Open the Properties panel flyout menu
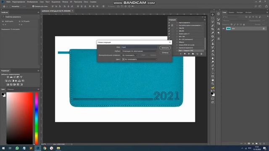269x151 pixels. coord(38,12)
